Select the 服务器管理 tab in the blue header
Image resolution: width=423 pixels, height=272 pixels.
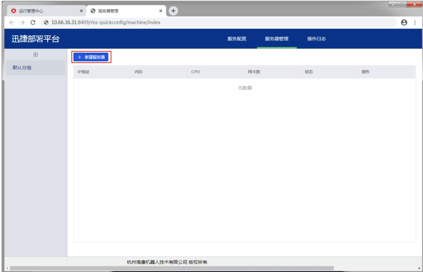click(x=276, y=39)
